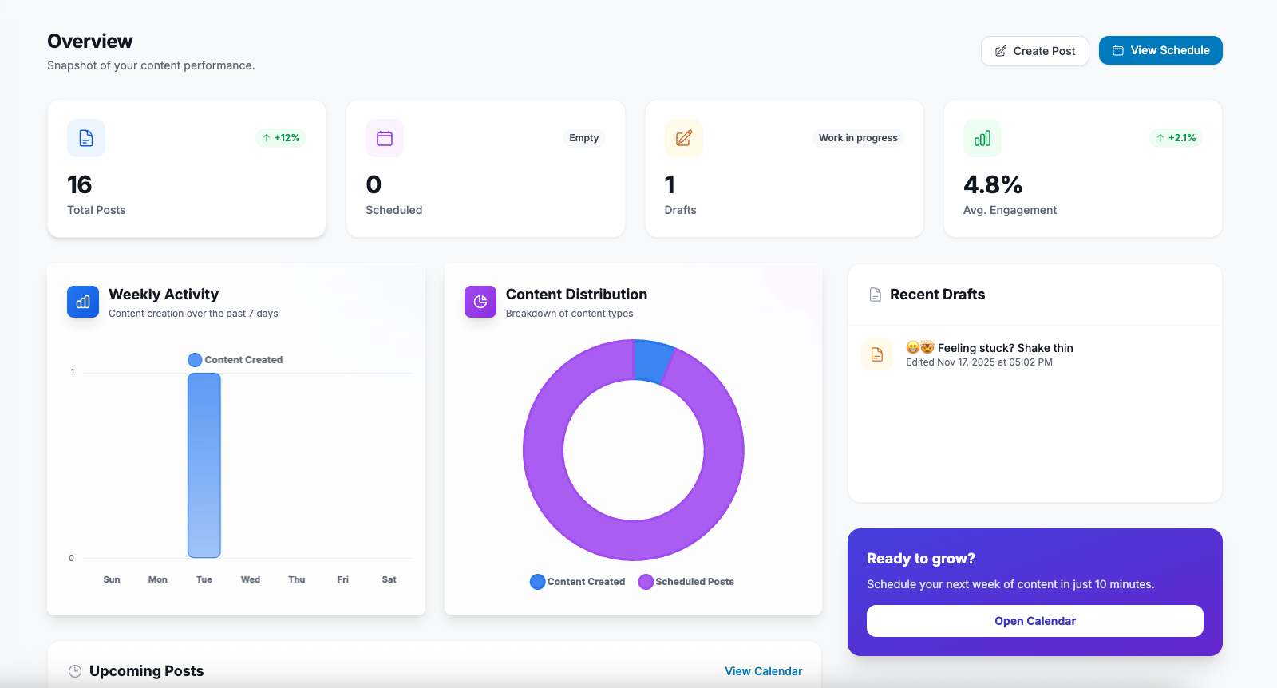Click the Upcoming Posts clock icon
1277x688 pixels.
click(75, 671)
